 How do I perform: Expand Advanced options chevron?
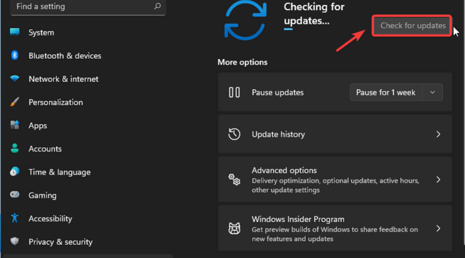438,180
